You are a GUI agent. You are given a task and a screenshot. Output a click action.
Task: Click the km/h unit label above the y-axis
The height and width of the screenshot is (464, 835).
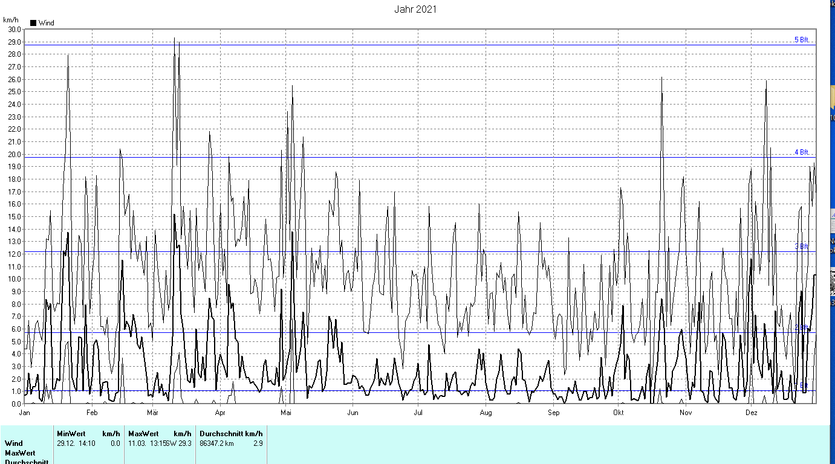(x=11, y=20)
